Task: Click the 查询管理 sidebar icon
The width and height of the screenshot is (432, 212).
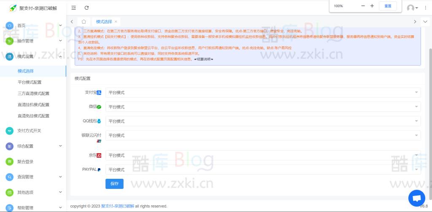Action: tap(9, 177)
